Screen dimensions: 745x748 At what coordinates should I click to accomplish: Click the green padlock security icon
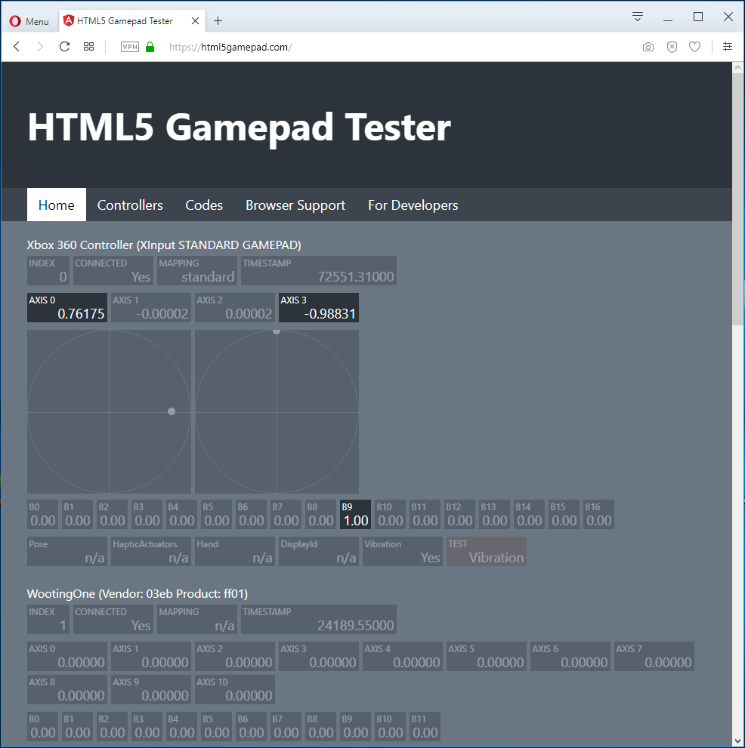tap(150, 47)
